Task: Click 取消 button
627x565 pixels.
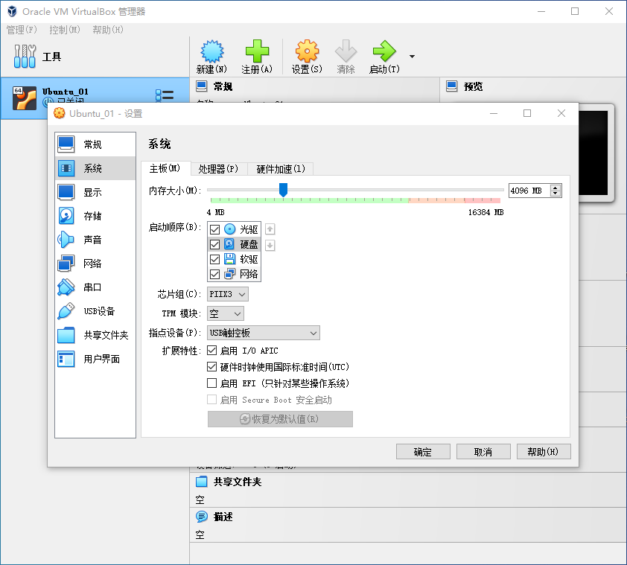Action: [x=483, y=452]
